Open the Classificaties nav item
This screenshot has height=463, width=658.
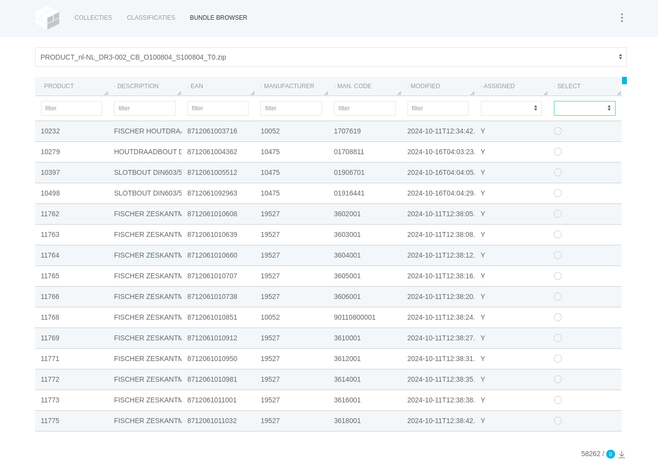tap(151, 18)
